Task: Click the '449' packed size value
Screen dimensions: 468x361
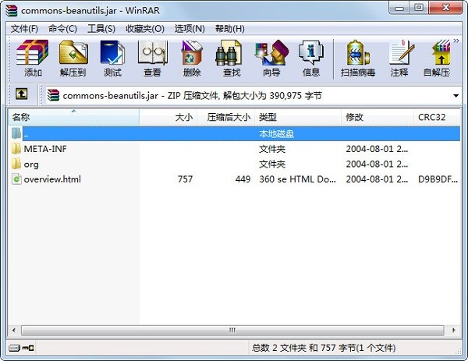Action: pos(243,179)
